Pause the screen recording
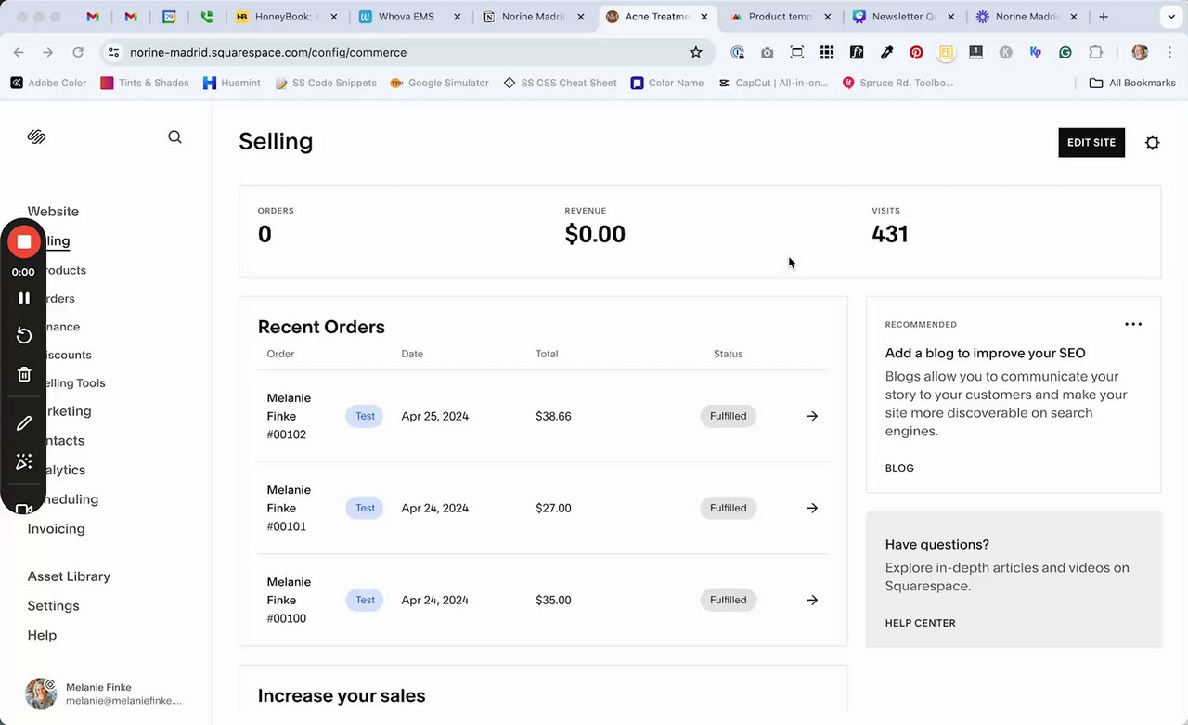This screenshot has width=1188, height=725. coord(24,298)
